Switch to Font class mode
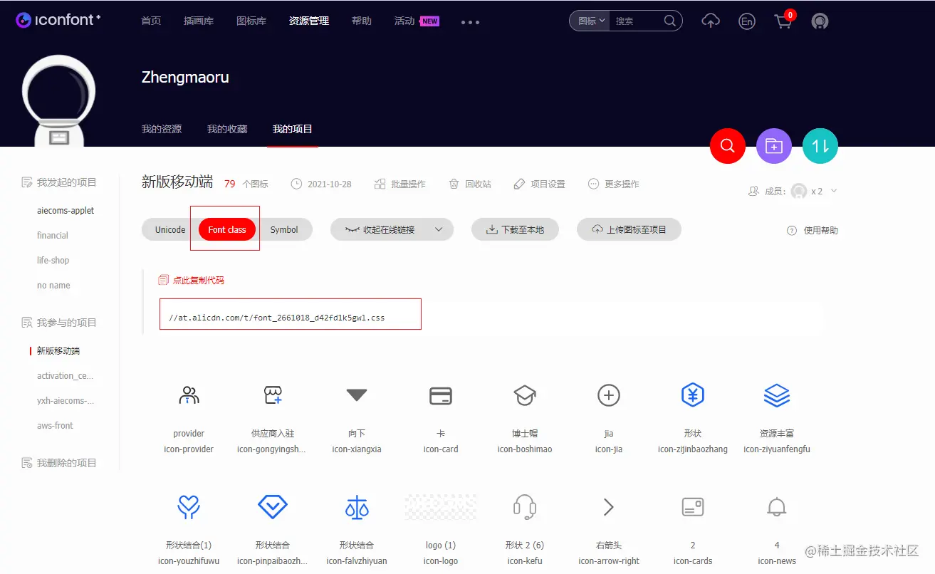Viewport: 935px width, 574px height. [x=227, y=230]
